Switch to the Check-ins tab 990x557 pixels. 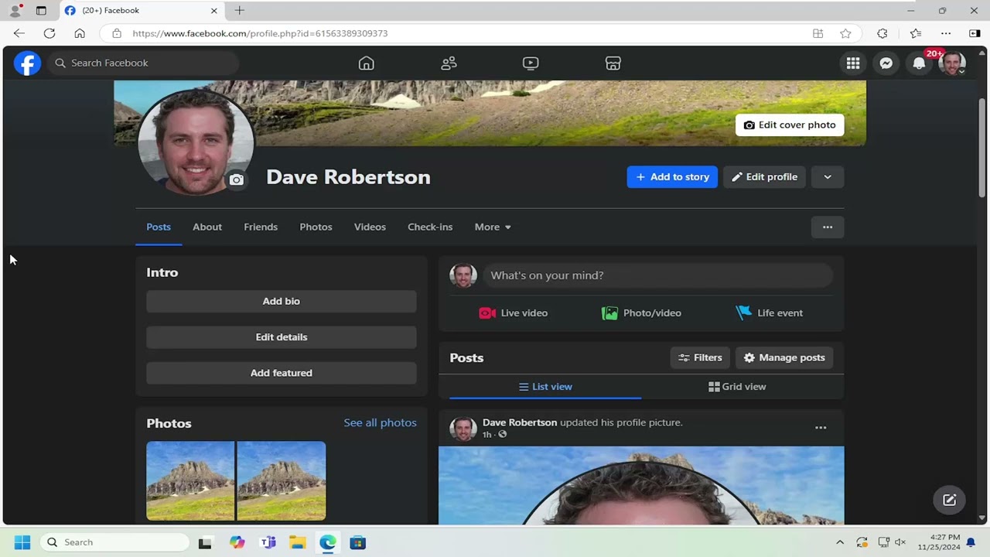pos(430,227)
